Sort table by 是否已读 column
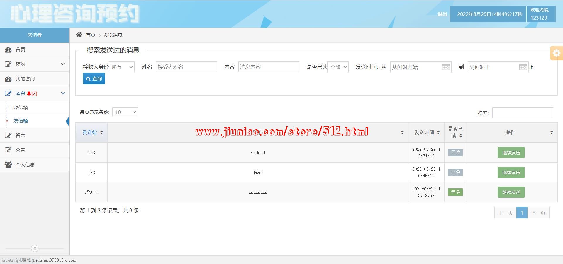Screen dimensions: 563x264 (455, 132)
